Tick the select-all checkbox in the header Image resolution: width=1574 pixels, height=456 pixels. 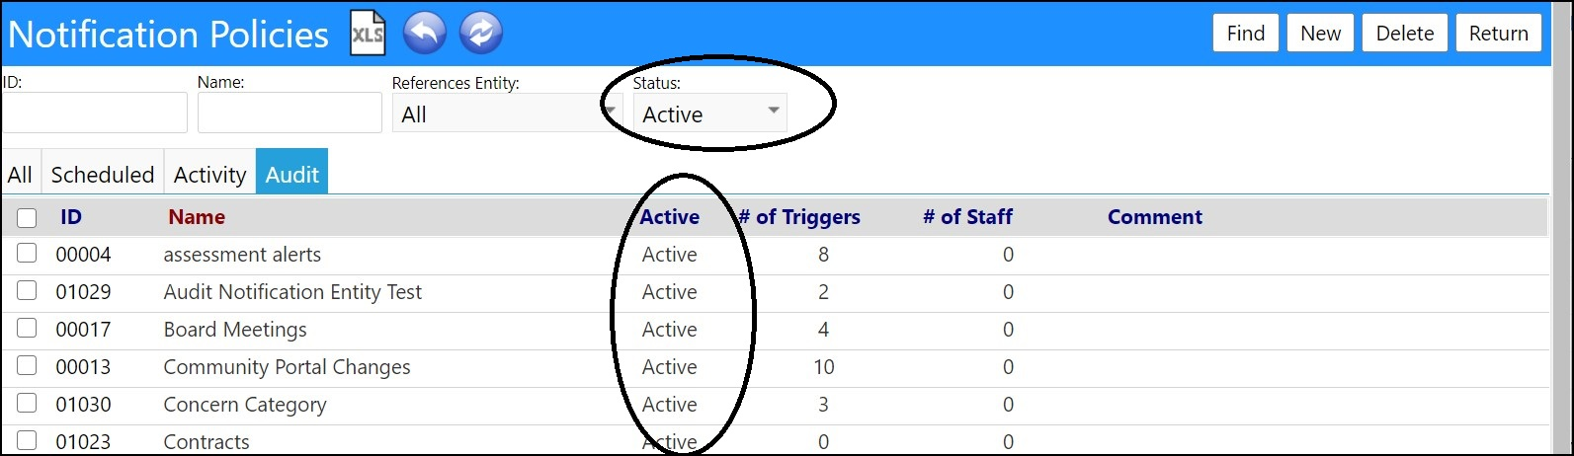27,218
